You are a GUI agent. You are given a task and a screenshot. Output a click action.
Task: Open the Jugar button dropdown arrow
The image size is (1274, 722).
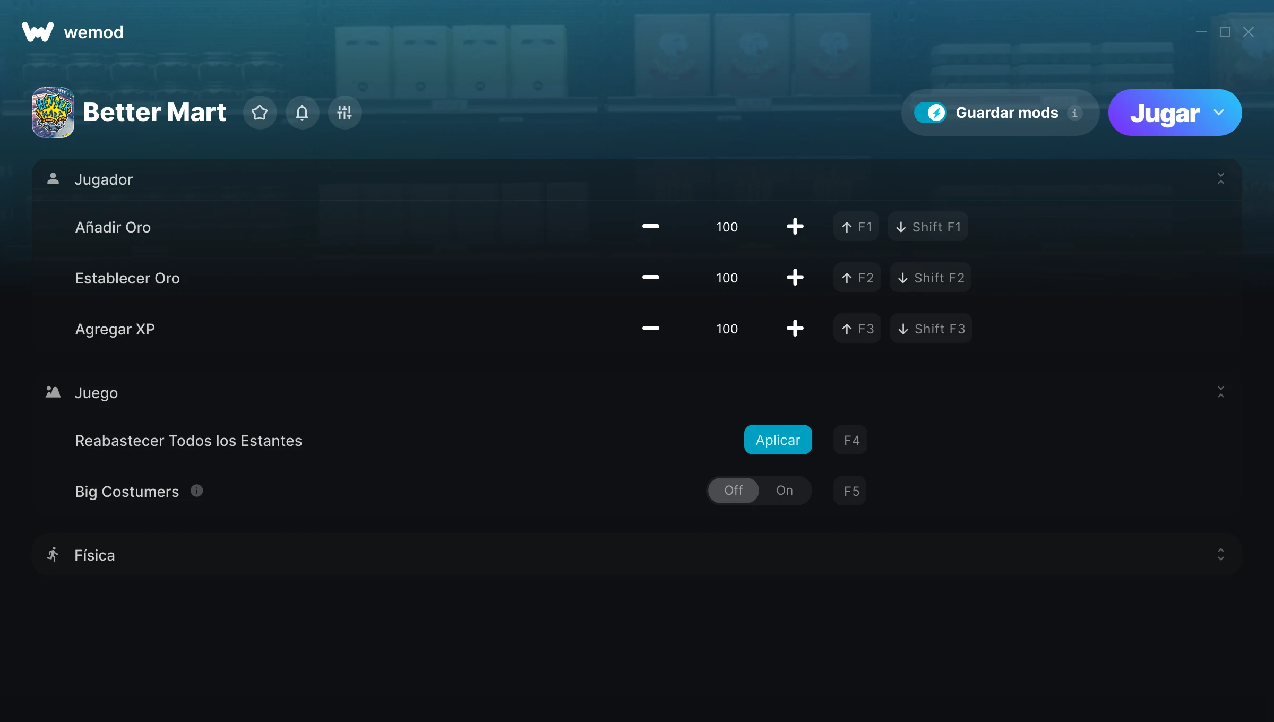(x=1219, y=113)
